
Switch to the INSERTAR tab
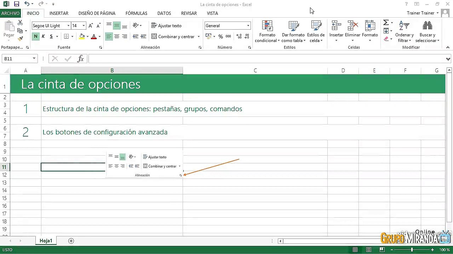click(x=59, y=13)
